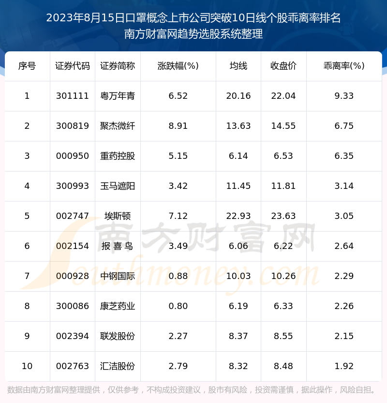Click the 2.64 deviation rate value

[x=344, y=246]
